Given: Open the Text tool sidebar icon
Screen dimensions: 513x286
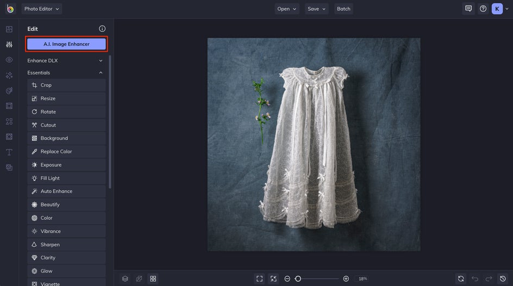Looking at the screenshot, I should pos(9,152).
